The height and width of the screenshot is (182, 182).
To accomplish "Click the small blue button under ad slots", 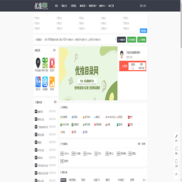I will (144, 31).
